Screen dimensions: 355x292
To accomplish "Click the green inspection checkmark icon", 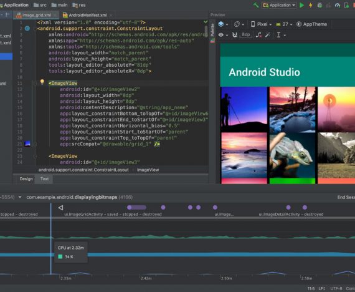I will tap(206, 22).
